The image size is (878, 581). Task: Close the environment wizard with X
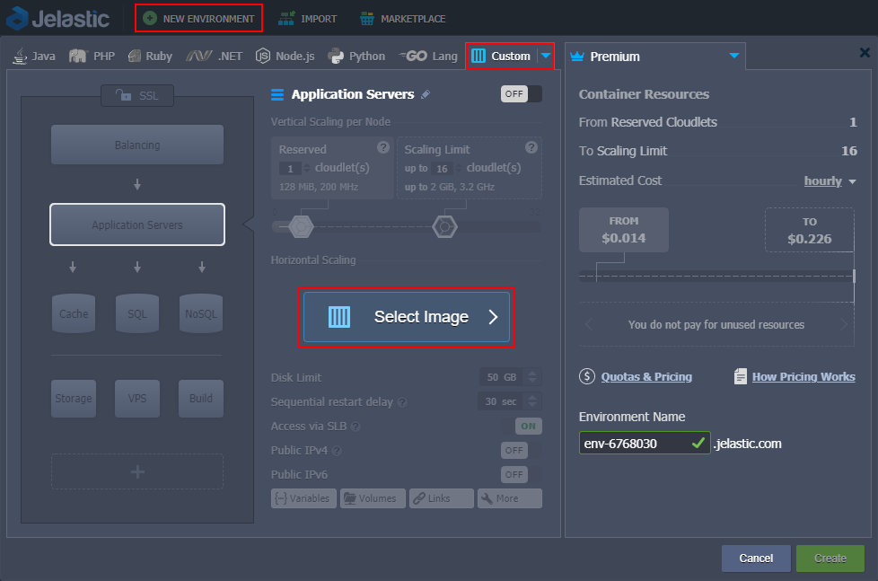[865, 53]
